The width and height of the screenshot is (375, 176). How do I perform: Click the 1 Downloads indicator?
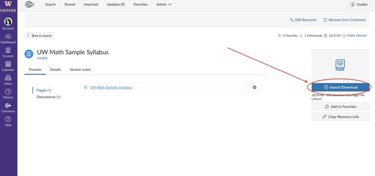click(x=311, y=36)
